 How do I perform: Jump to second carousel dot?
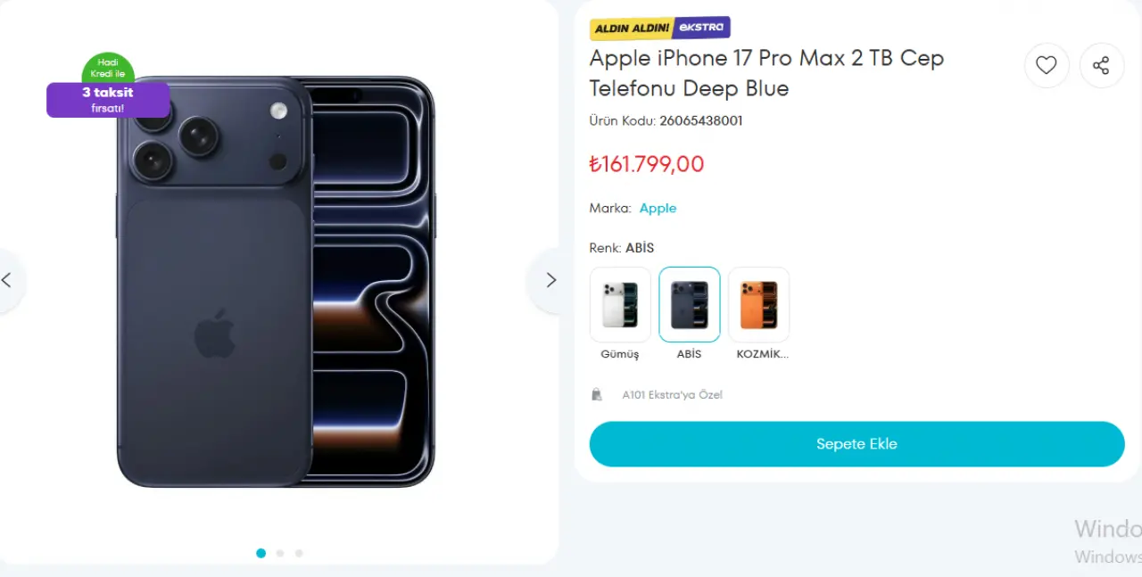point(280,553)
